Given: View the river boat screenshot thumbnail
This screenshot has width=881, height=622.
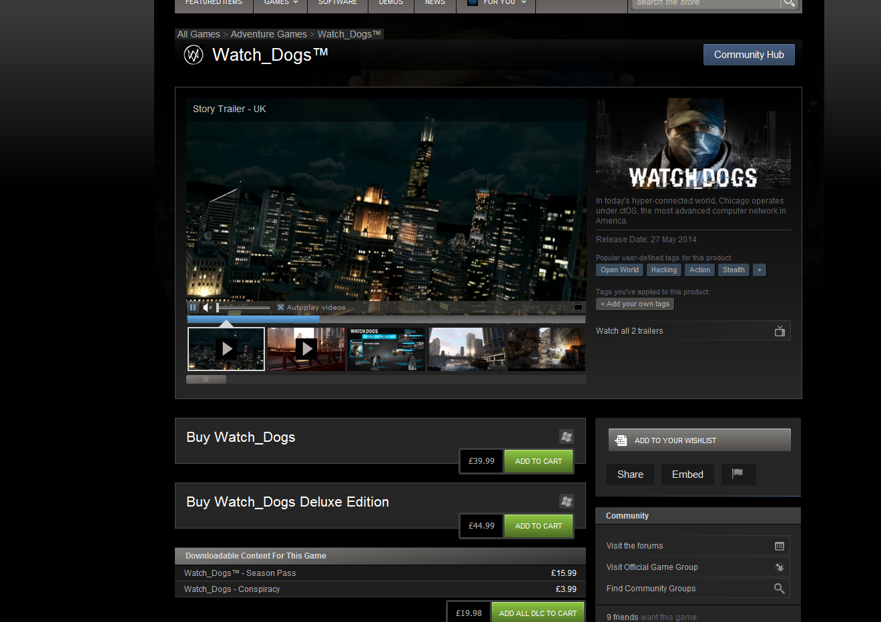Looking at the screenshot, I should [x=467, y=349].
